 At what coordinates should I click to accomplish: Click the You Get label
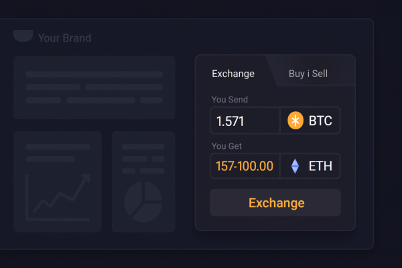pyautogui.click(x=226, y=145)
